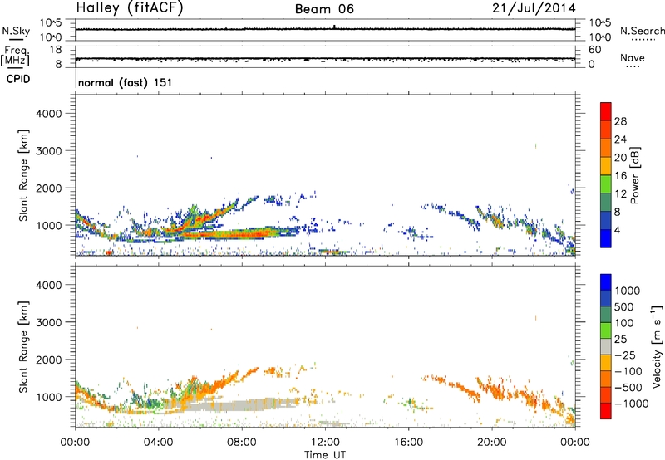Click the 'N.Sky' legend label

tap(16, 31)
